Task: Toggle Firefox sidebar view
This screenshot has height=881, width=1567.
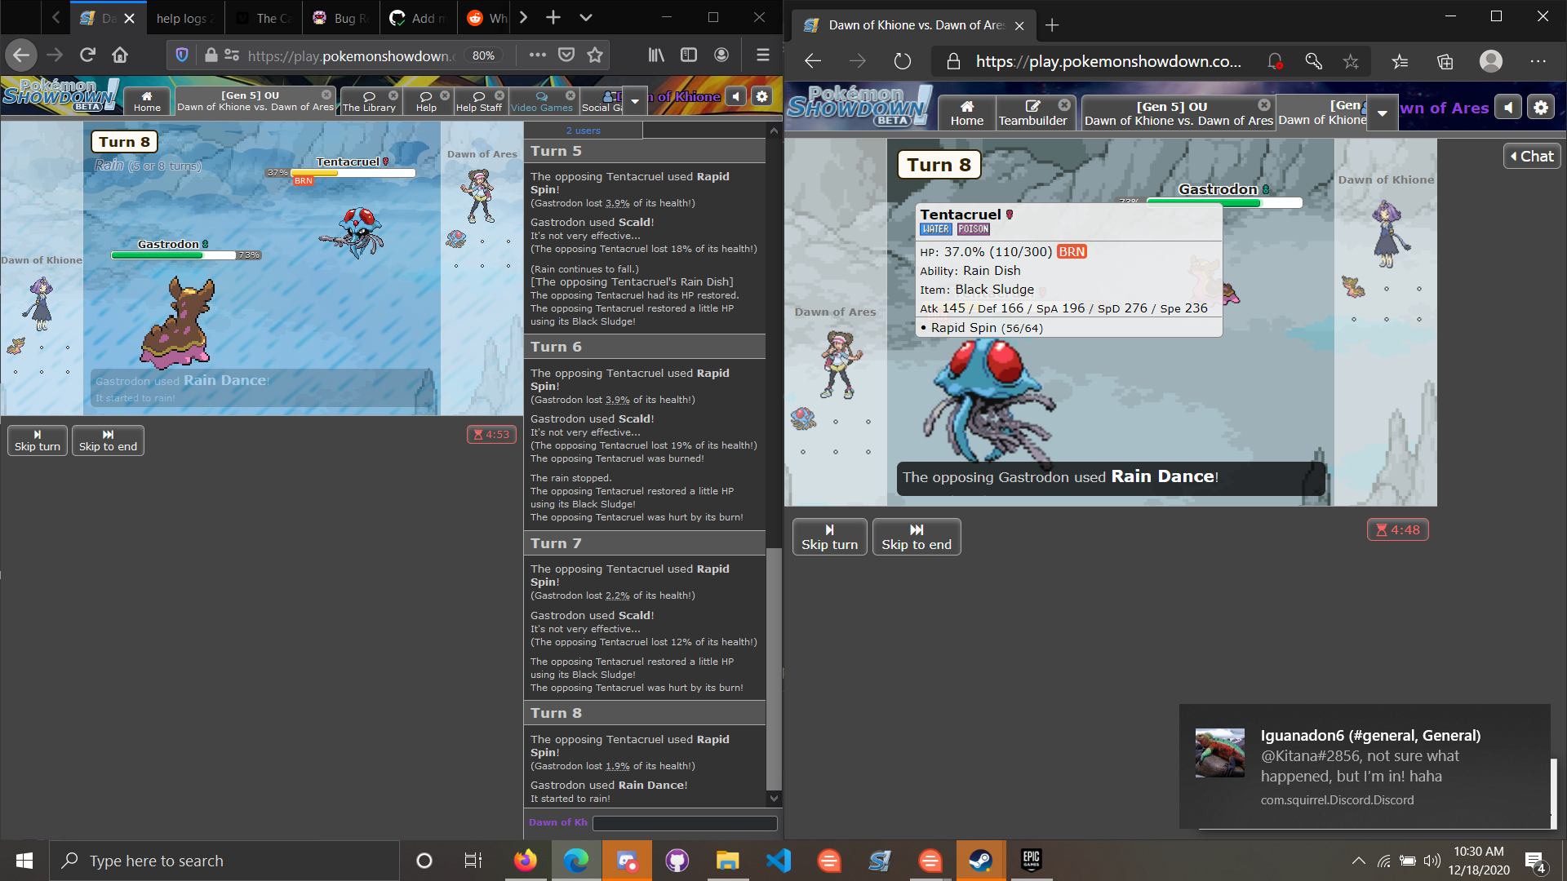Action: click(689, 55)
